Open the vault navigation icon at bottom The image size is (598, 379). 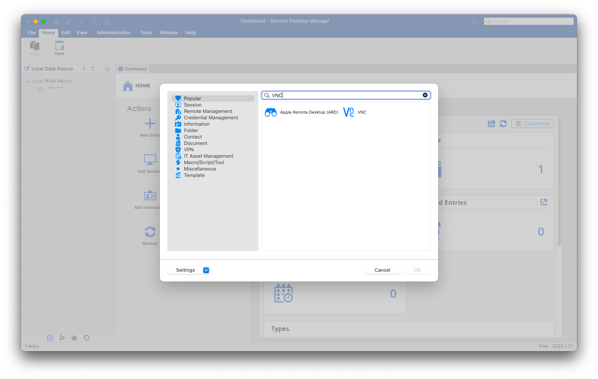point(50,338)
